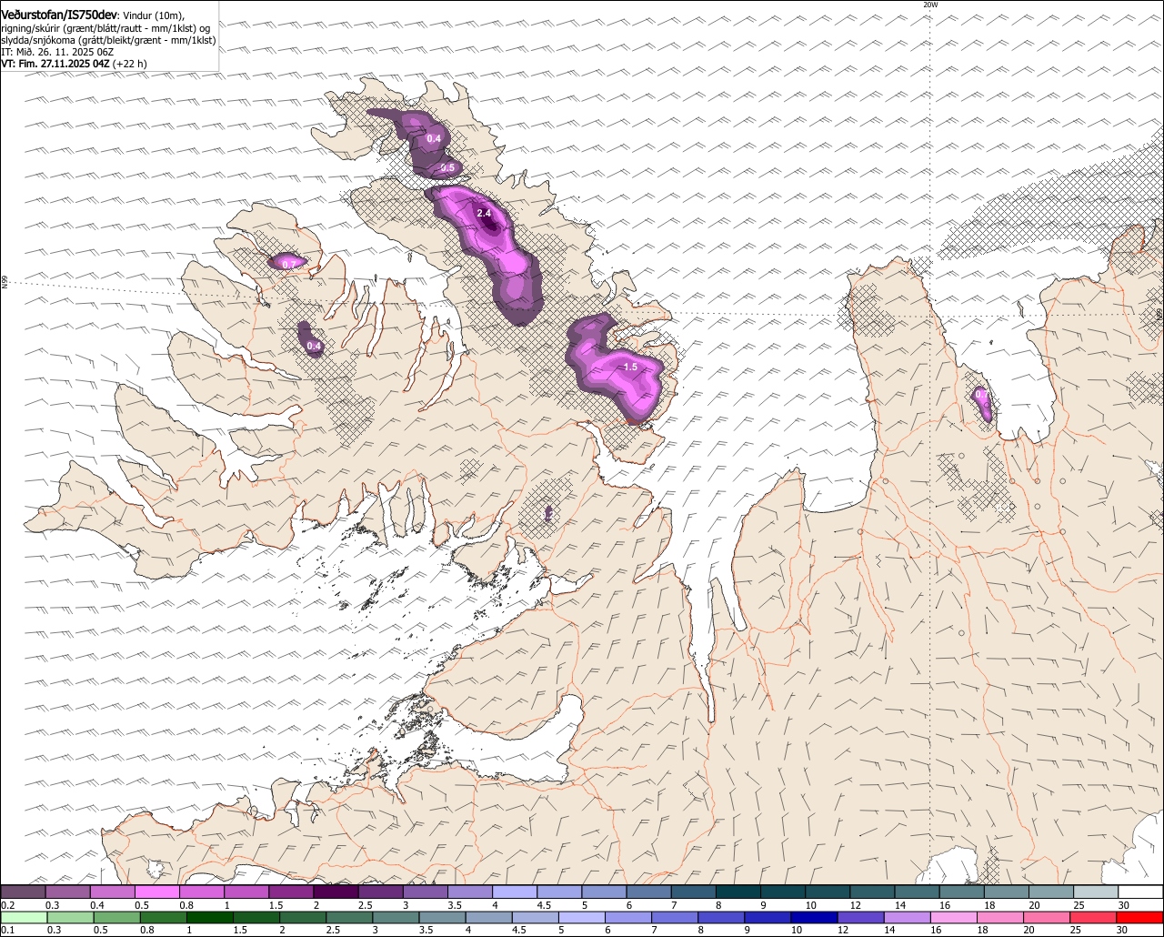Click the 2.4 snowfall value on the map
The image size is (1164, 937).
click(x=484, y=213)
